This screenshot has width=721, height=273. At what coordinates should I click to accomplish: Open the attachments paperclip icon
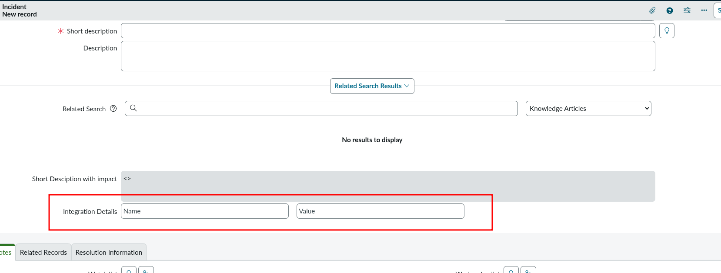[x=652, y=10]
